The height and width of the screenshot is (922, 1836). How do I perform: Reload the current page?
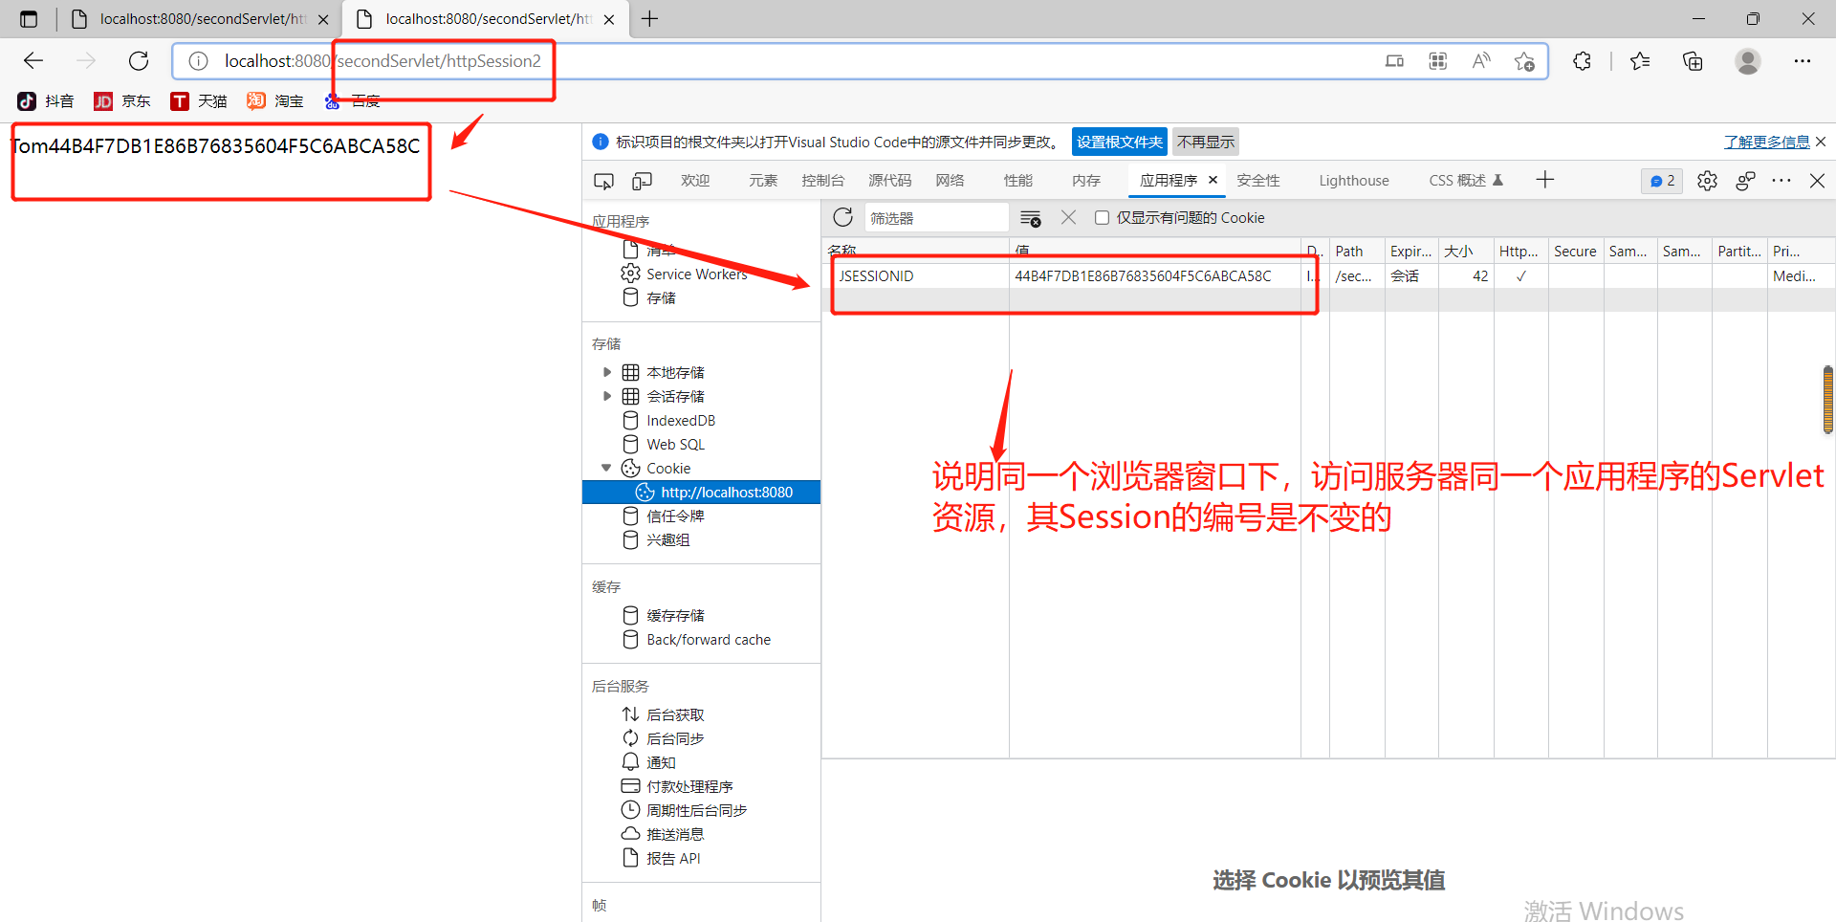[x=139, y=61]
